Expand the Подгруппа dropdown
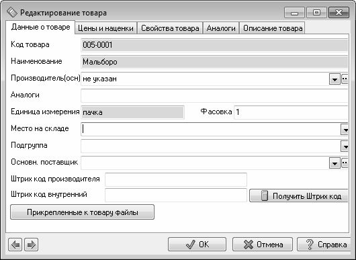 [345, 146]
